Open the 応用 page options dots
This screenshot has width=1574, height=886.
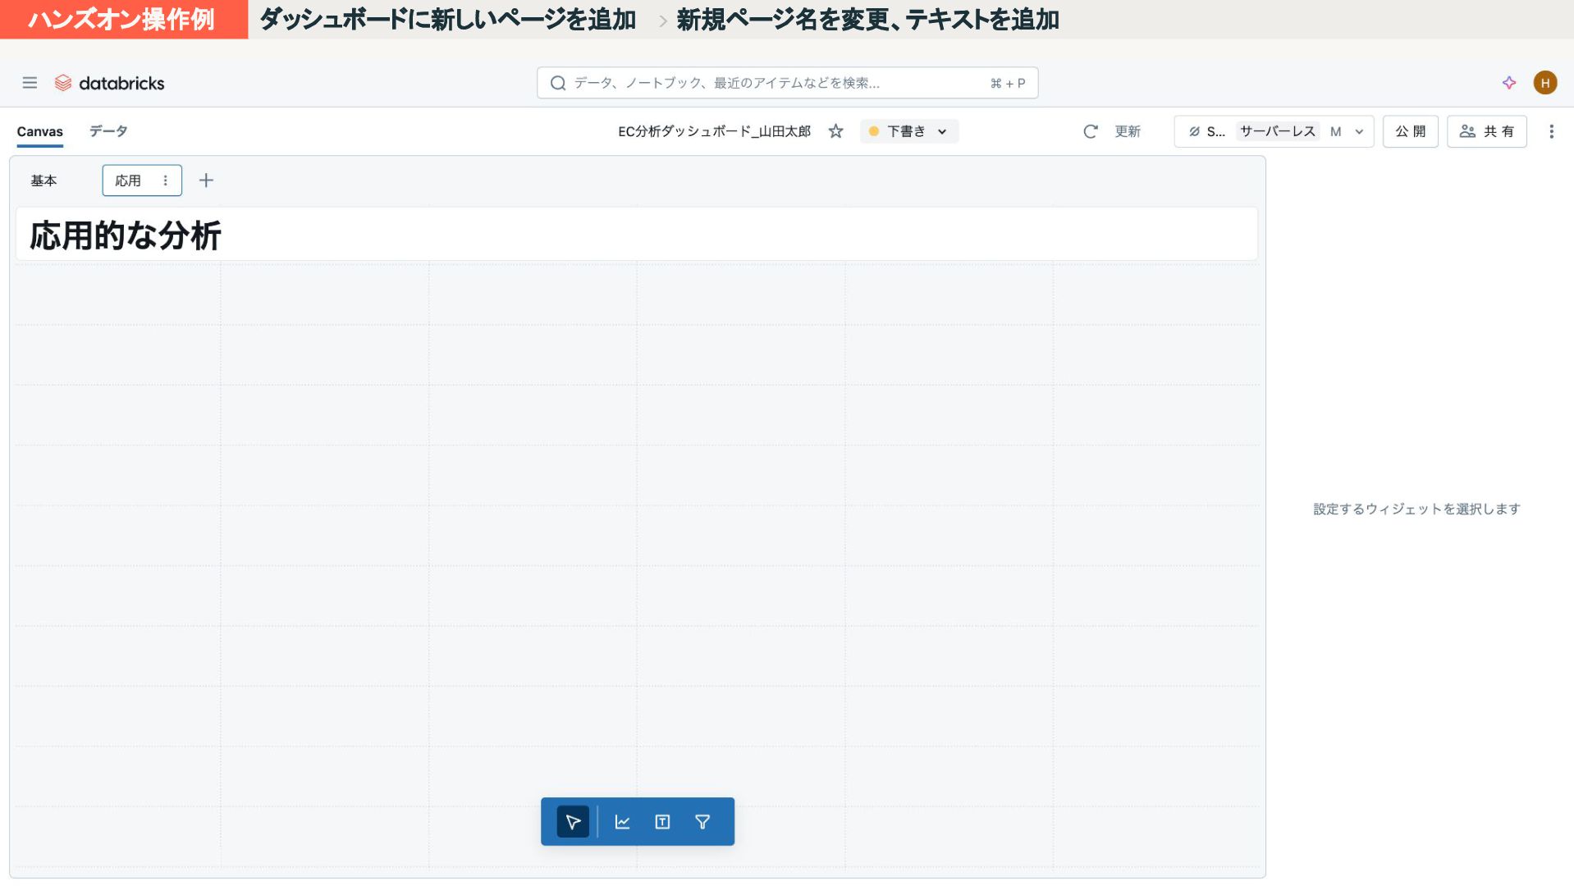[165, 180]
